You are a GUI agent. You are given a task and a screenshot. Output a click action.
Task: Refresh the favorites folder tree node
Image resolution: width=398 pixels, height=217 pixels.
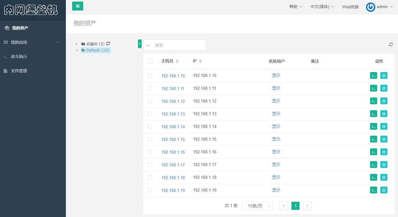pyautogui.click(x=108, y=44)
